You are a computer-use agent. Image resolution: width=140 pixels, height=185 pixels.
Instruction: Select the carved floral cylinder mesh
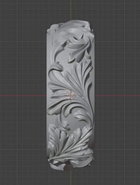tap(70, 95)
